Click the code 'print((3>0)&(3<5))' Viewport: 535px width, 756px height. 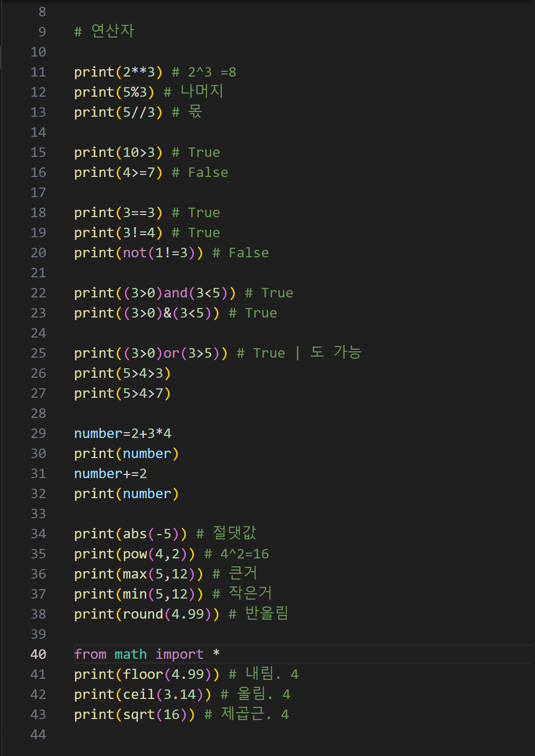[147, 313]
